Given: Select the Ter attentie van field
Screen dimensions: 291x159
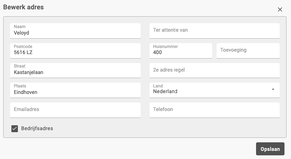Looking at the screenshot, I should tap(215, 31).
